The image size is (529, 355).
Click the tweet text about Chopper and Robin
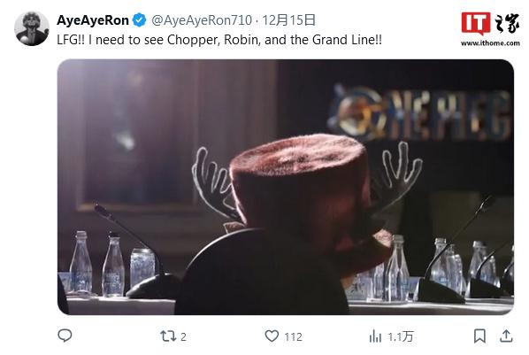pos(219,40)
